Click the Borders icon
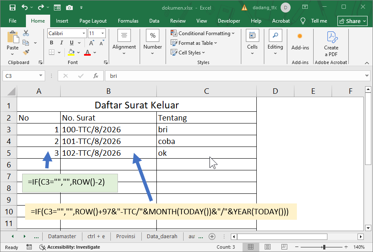Image resolution: width=373 pixels, height=252 pixels. pyautogui.click(x=51, y=52)
